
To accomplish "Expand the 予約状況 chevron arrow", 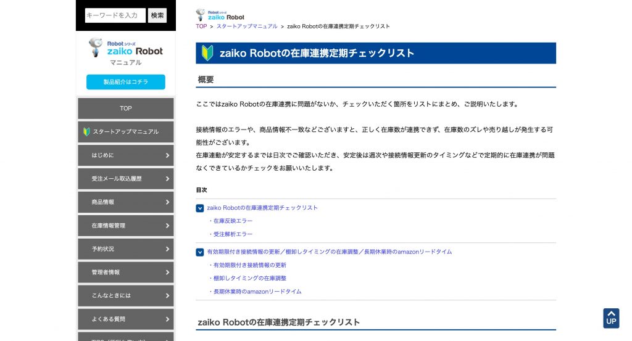I will [x=167, y=249].
